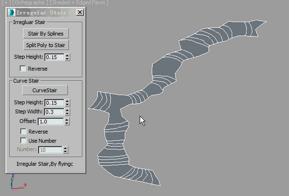Increase Irregluar Stair Step Height spinner up
Viewport: 289px width, 196px height.
point(67,55)
